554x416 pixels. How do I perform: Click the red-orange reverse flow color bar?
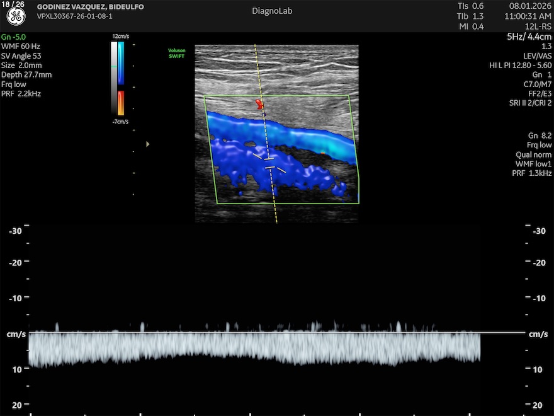pyautogui.click(x=121, y=102)
